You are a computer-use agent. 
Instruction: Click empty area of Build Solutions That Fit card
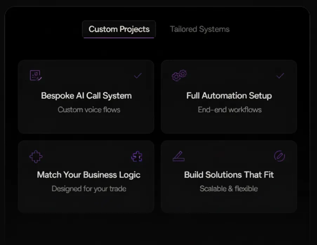(x=229, y=203)
